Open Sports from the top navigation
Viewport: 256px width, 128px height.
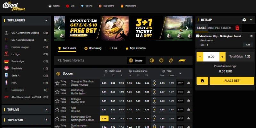(54, 6)
